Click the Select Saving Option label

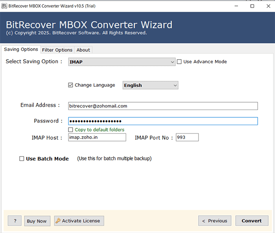(34, 62)
